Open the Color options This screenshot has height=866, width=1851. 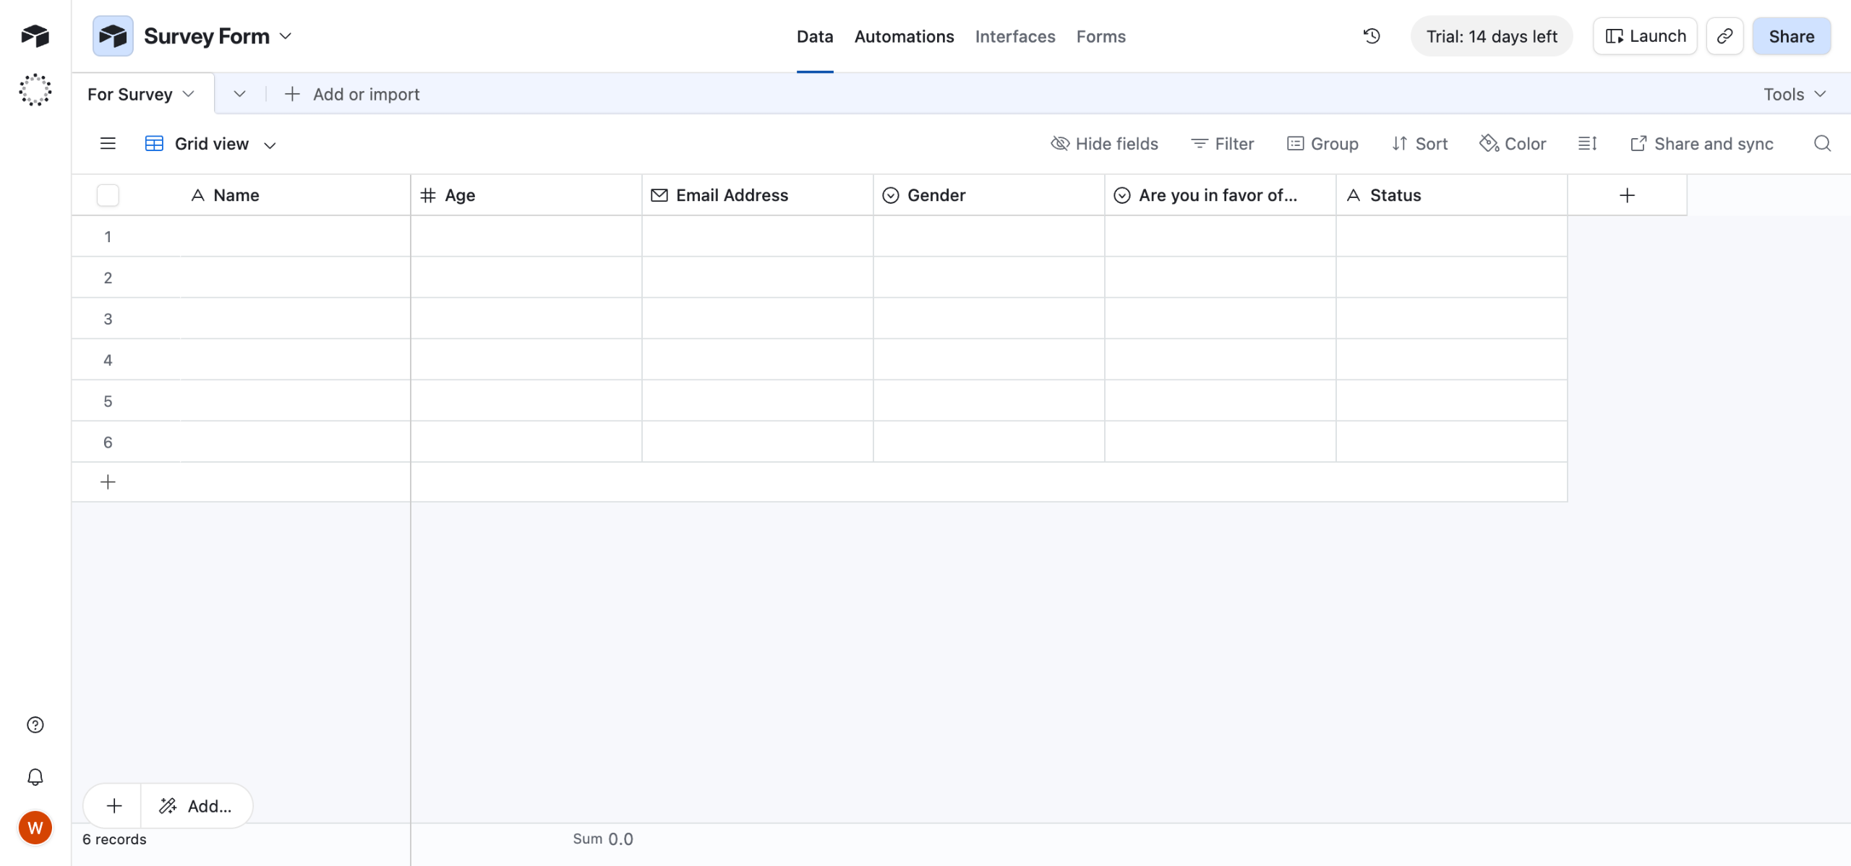click(x=1513, y=144)
